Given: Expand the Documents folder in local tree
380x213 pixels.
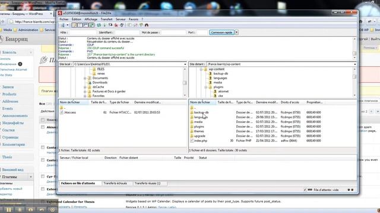Looking at the screenshot, I should click(85, 78).
